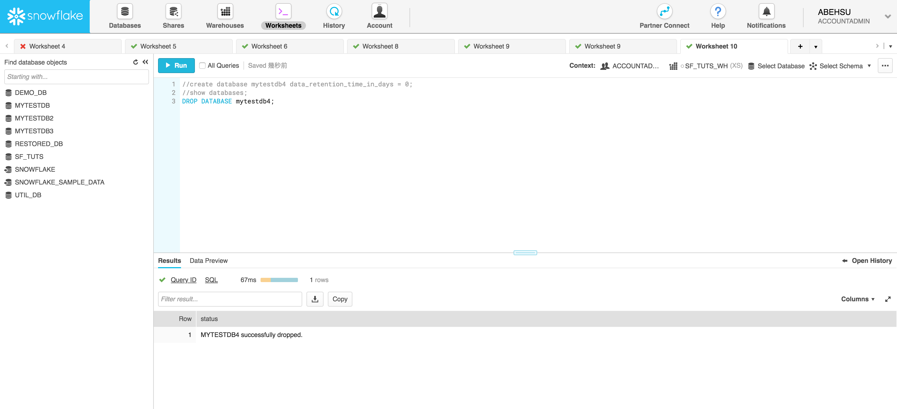Open the Shares page icon

point(173,11)
